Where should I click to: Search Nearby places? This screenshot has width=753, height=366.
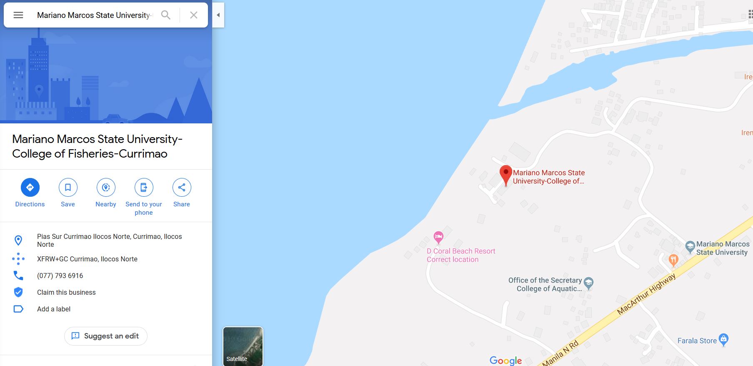point(106,193)
